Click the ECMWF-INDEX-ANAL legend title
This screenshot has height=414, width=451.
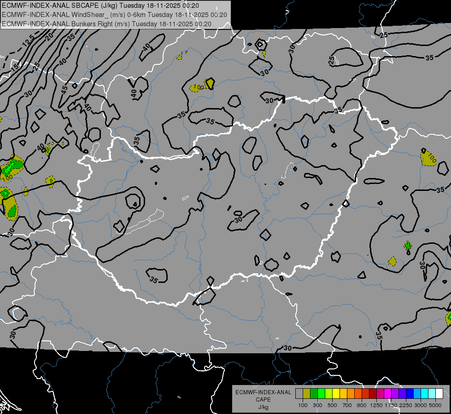263,392
